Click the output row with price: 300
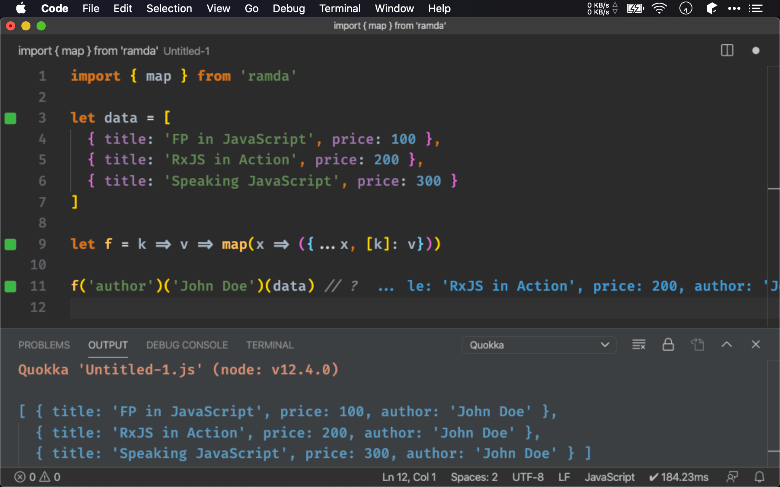 (313, 454)
